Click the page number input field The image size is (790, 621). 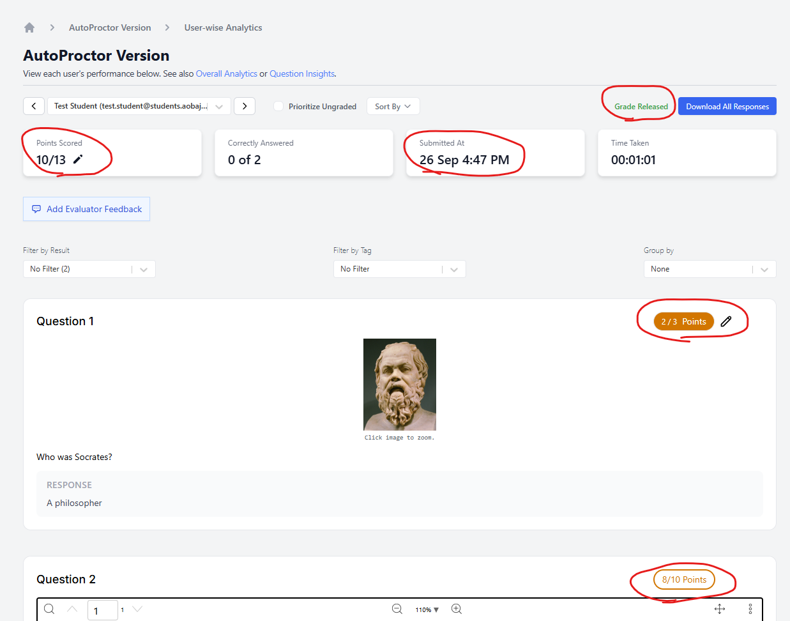(x=102, y=610)
